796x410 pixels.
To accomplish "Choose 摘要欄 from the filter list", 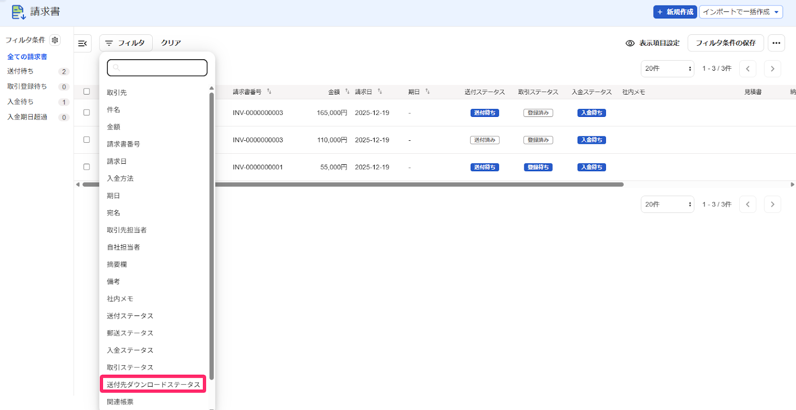I will (117, 265).
